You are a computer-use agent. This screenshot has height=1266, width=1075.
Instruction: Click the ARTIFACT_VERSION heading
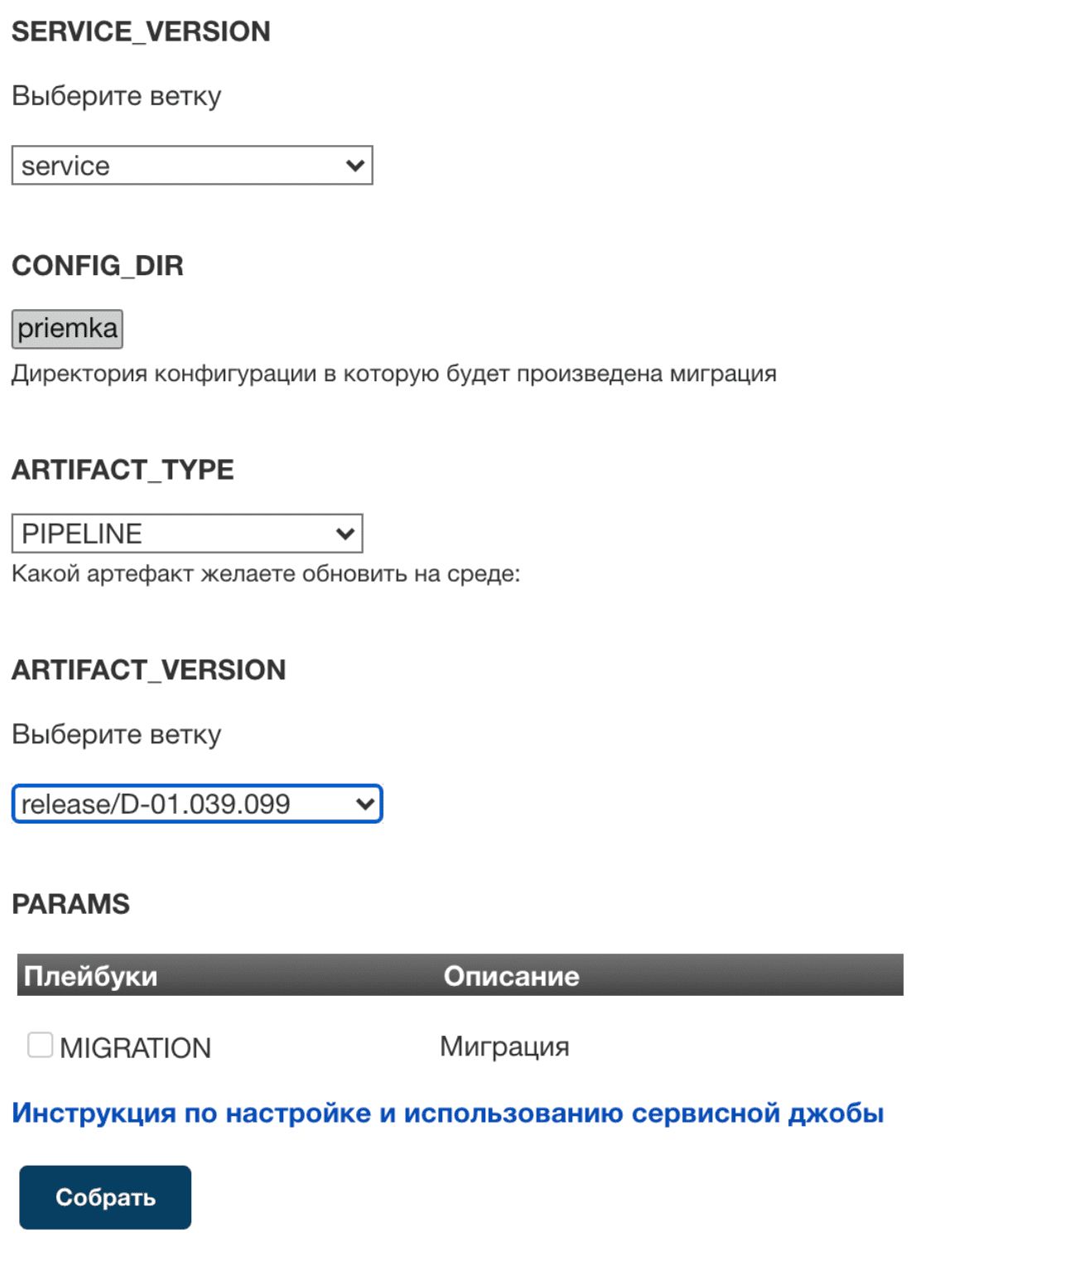click(x=148, y=669)
